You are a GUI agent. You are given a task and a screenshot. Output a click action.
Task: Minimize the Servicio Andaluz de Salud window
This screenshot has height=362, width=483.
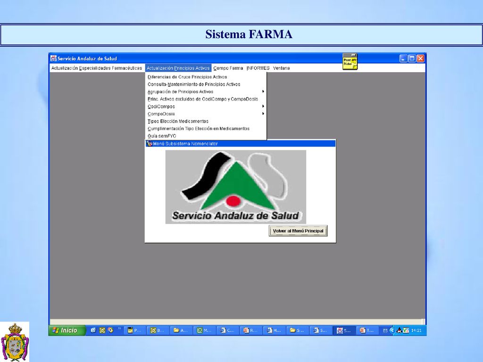(403, 58)
